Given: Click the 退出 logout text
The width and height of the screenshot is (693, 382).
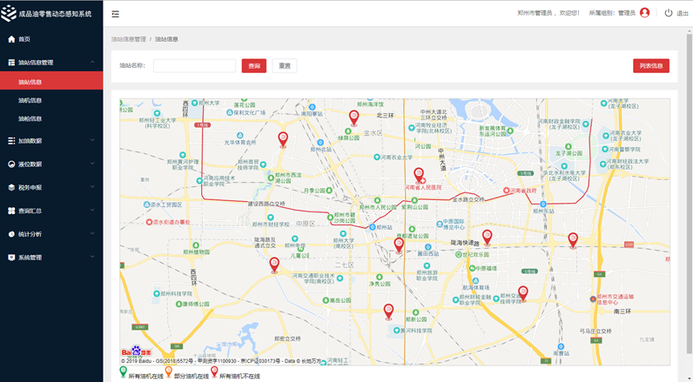Looking at the screenshot, I should tap(683, 13).
